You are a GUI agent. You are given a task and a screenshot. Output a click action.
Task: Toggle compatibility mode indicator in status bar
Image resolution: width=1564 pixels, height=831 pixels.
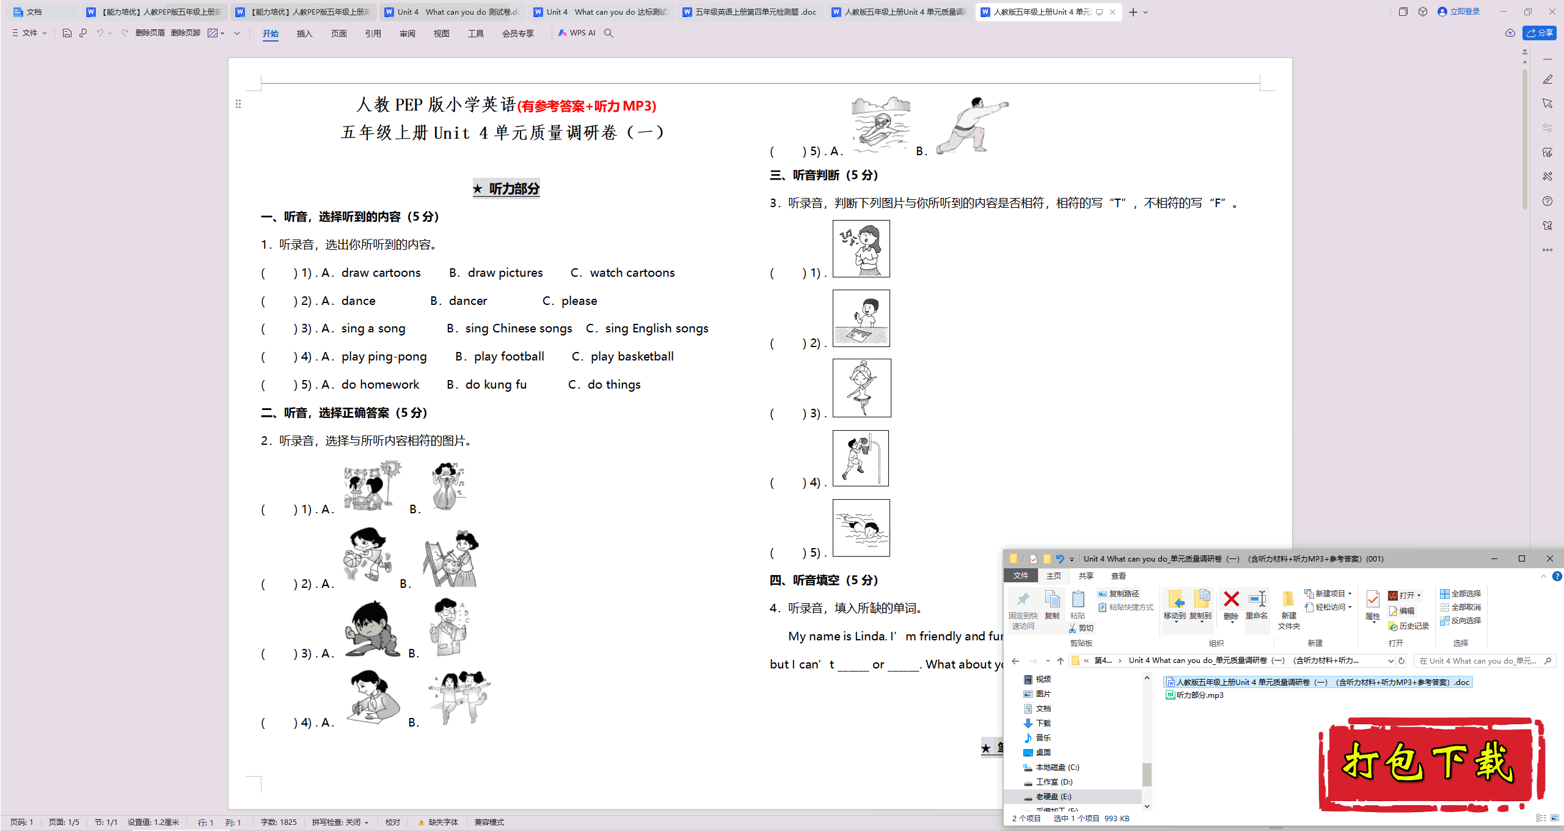coord(489,822)
